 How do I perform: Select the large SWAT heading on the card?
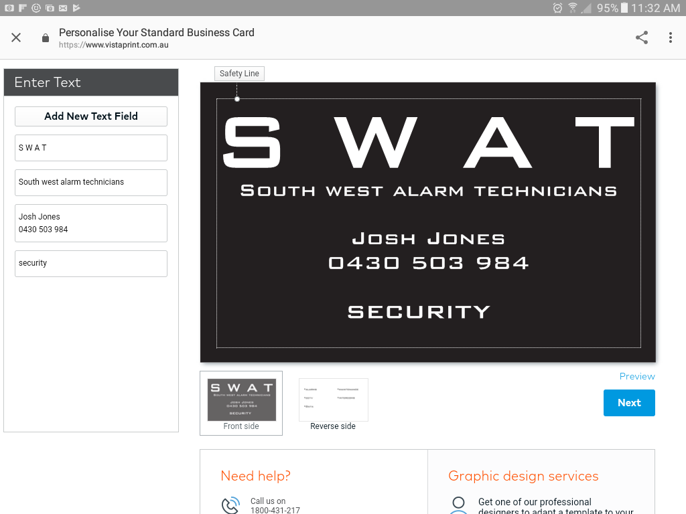[428, 143]
